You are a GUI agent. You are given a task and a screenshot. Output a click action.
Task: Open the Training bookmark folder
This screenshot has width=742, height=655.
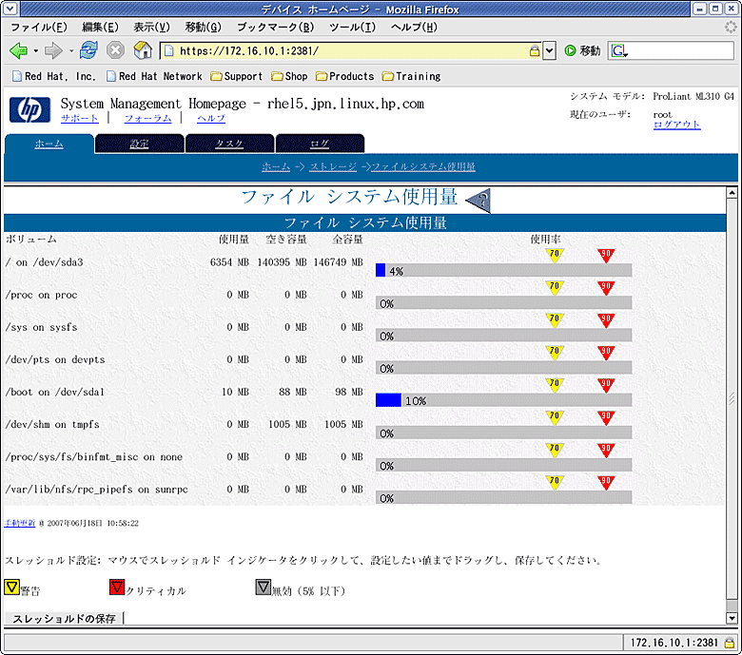pos(411,76)
